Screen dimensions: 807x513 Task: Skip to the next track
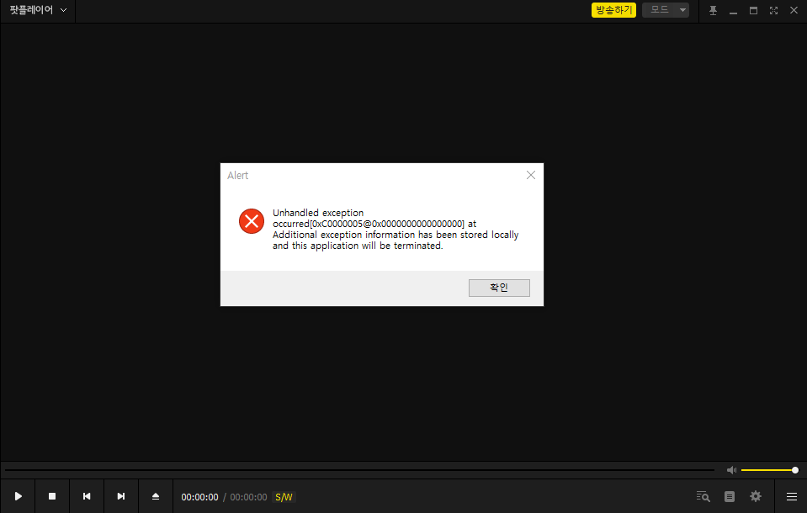pos(121,496)
